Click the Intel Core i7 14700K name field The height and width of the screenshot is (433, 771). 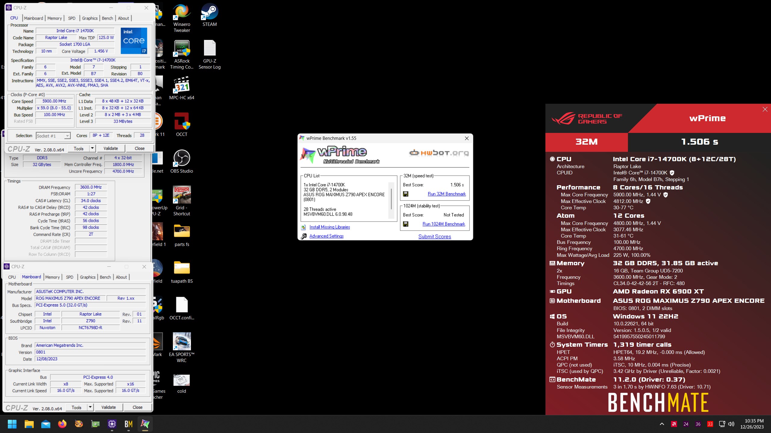pos(75,31)
